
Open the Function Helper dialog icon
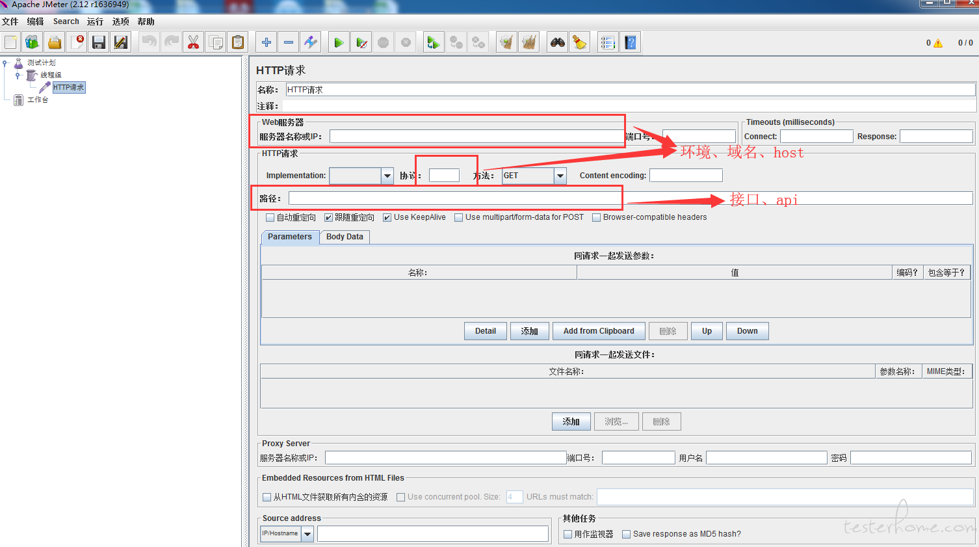tap(608, 42)
